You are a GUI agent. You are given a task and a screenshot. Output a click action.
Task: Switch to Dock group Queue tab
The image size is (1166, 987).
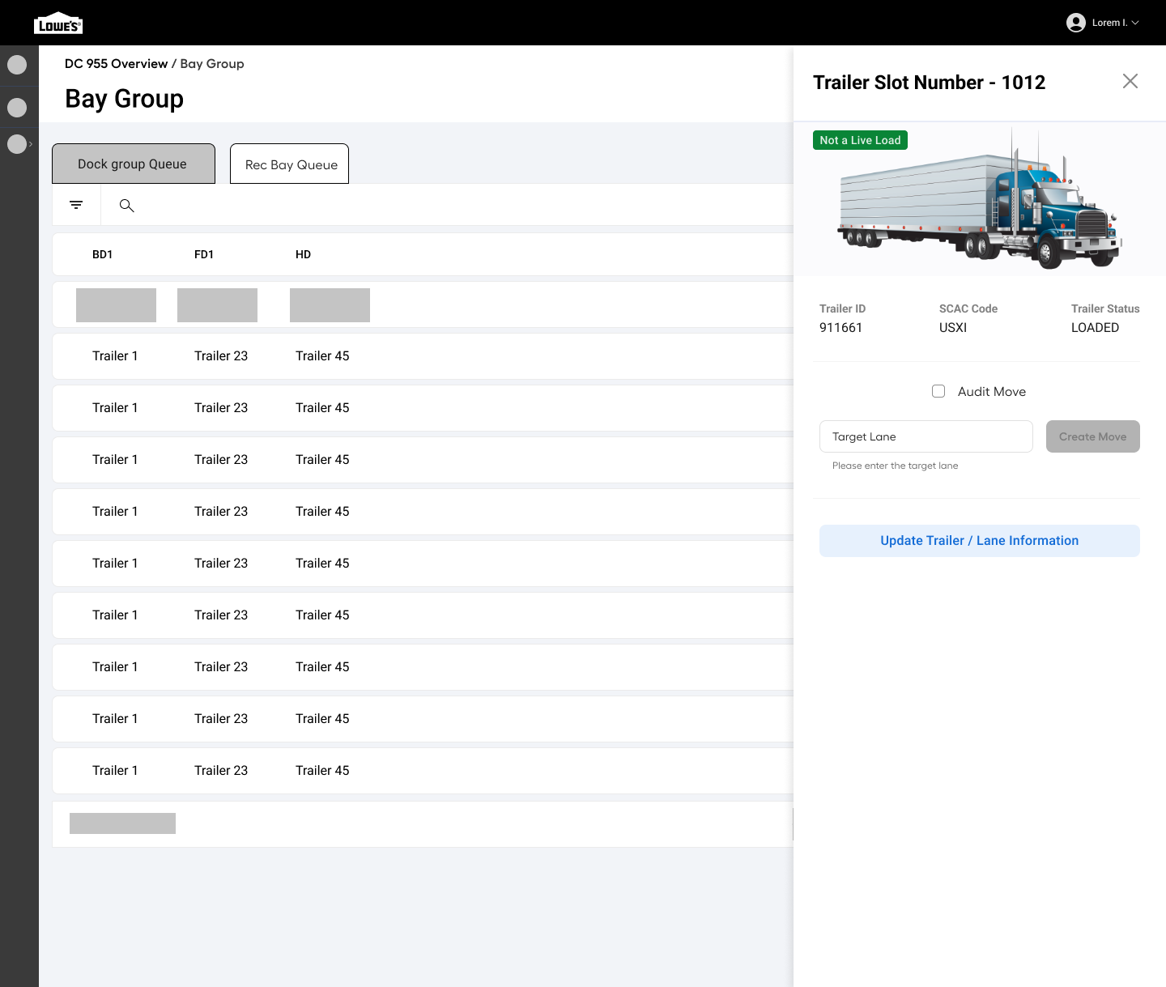133,164
